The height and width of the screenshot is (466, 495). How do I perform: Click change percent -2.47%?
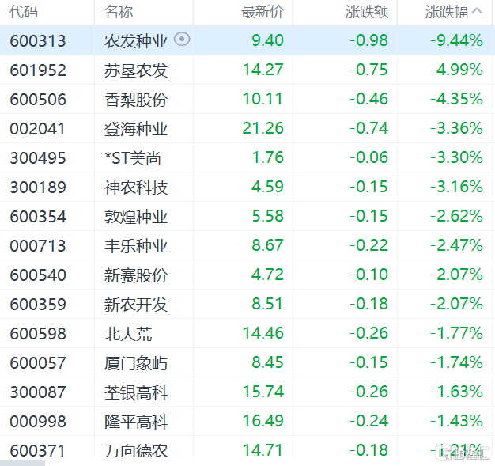tap(457, 245)
